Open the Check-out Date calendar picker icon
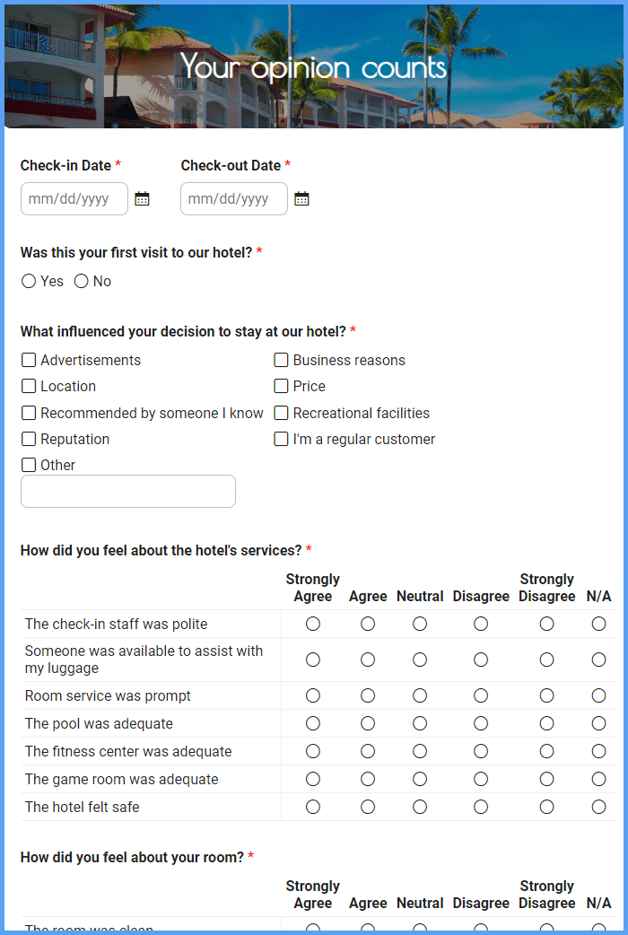The image size is (628, 935). tap(301, 198)
